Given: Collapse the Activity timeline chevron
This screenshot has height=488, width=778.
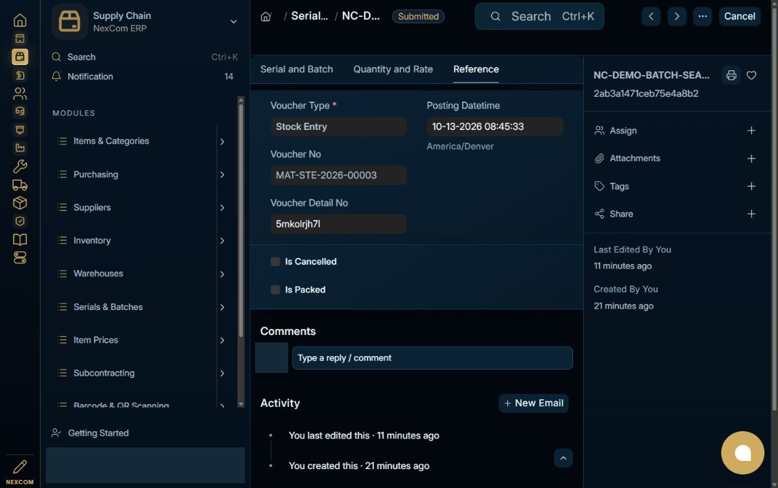Looking at the screenshot, I should click(563, 458).
